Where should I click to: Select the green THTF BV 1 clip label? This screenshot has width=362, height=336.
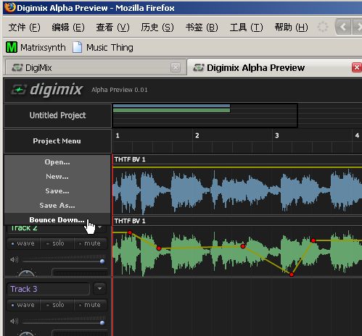(130, 221)
